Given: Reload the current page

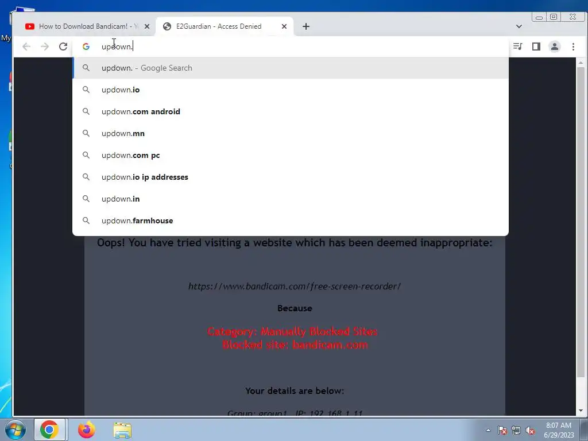Looking at the screenshot, I should pyautogui.click(x=63, y=47).
